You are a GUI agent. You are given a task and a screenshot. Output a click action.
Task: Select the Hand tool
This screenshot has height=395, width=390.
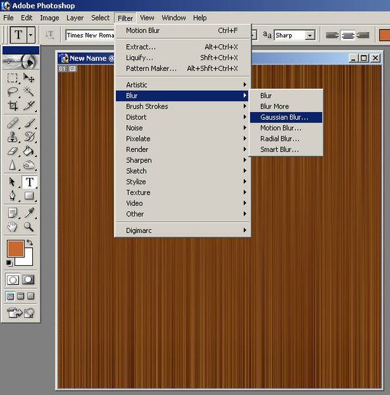pos(12,227)
